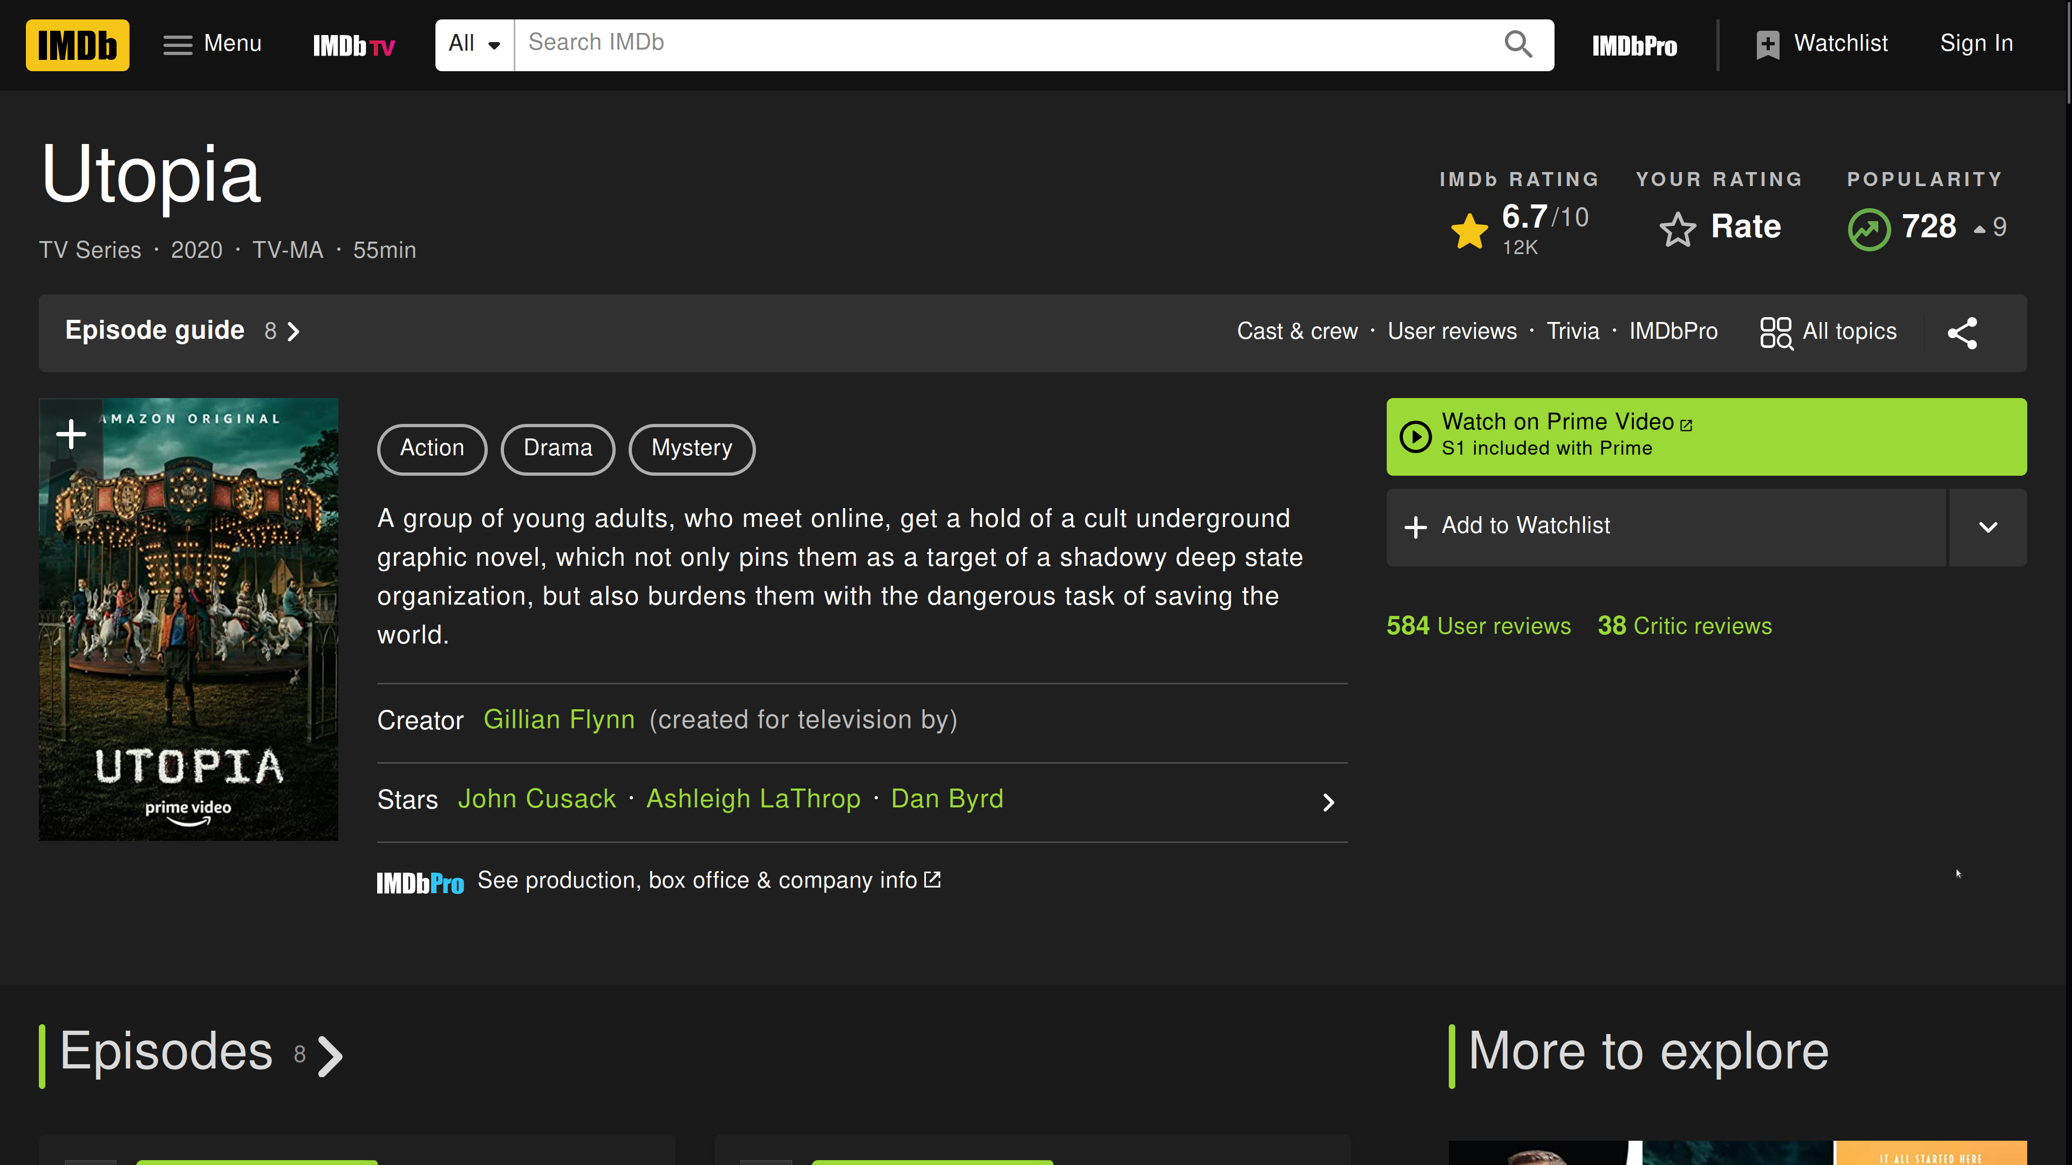Click the hamburger menu lines icon

click(178, 45)
